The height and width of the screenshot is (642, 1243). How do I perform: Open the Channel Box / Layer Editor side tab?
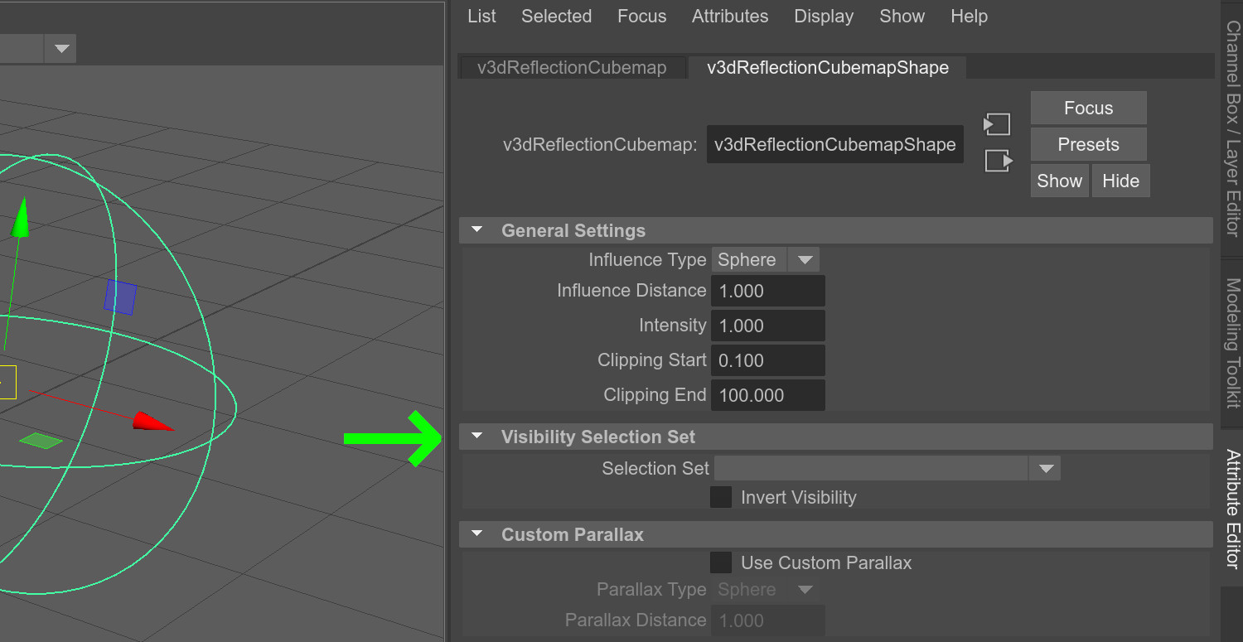click(1232, 128)
